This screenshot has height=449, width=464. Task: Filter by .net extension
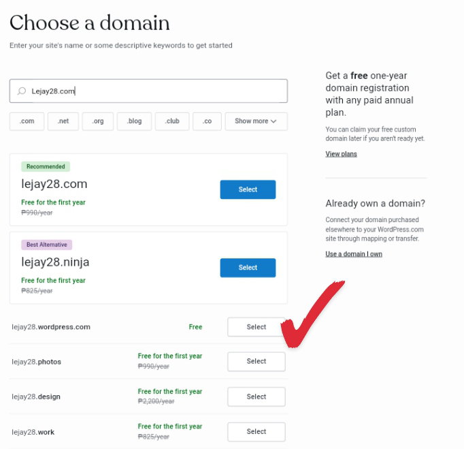click(x=63, y=121)
